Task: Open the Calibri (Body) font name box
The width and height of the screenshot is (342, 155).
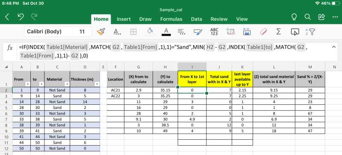Action: point(48,32)
